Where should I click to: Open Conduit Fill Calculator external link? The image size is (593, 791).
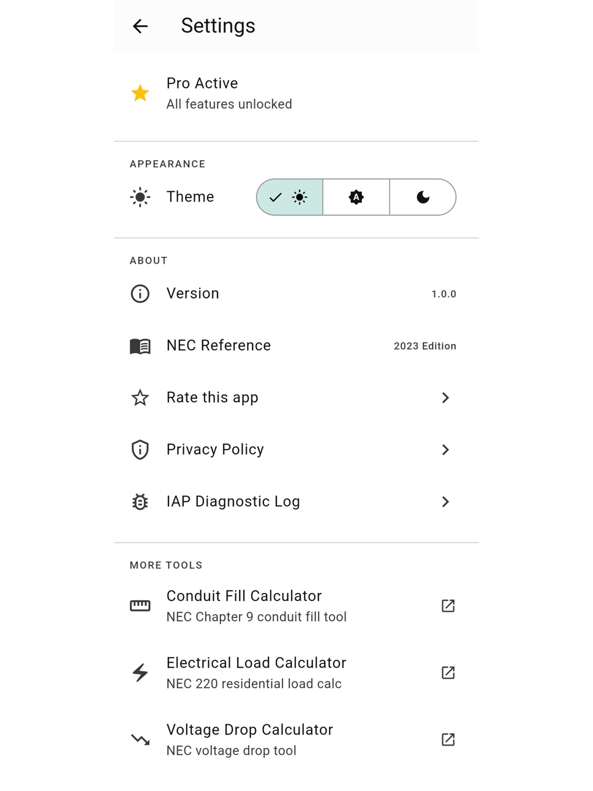tap(448, 606)
